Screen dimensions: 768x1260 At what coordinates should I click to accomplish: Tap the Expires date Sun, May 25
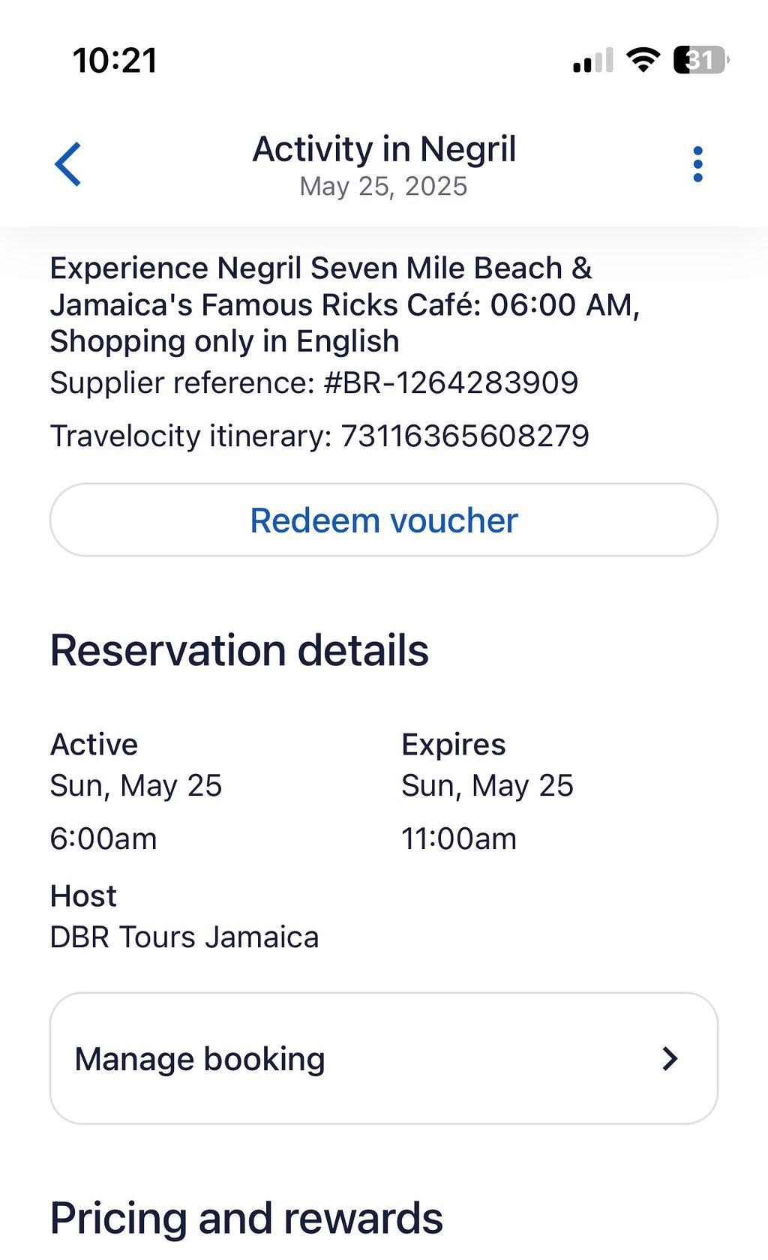click(x=487, y=785)
